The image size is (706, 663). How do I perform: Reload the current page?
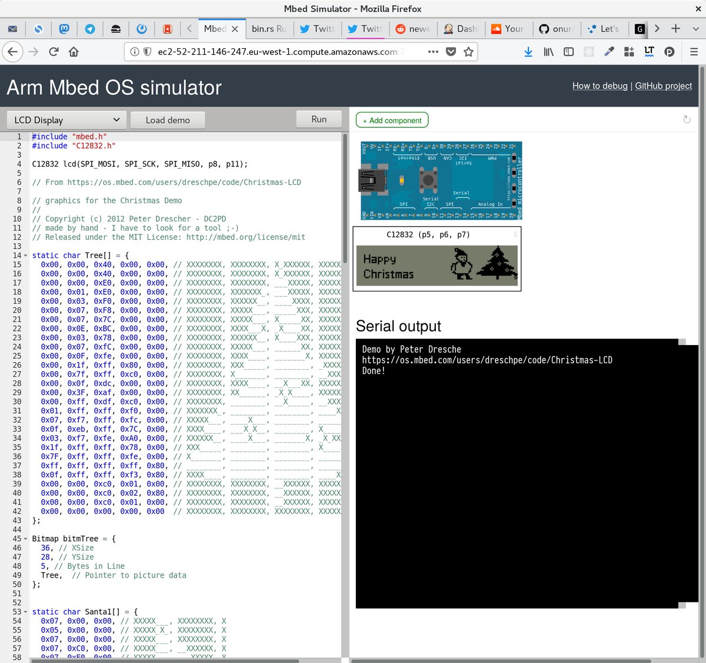tap(54, 52)
